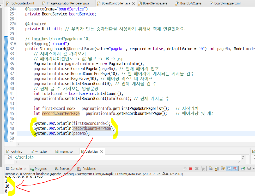This screenshot has height=196, width=255.
Task: Switch to the root-context.xml editor tab
Action: tap(20, 3)
